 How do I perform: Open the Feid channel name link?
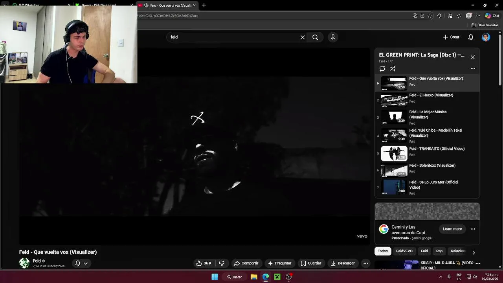click(x=37, y=261)
